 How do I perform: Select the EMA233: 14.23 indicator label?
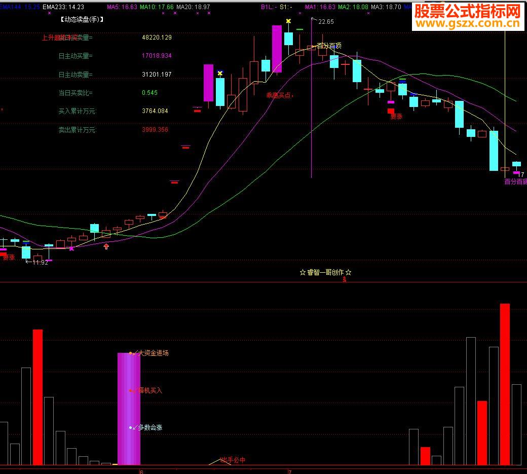coord(63,7)
